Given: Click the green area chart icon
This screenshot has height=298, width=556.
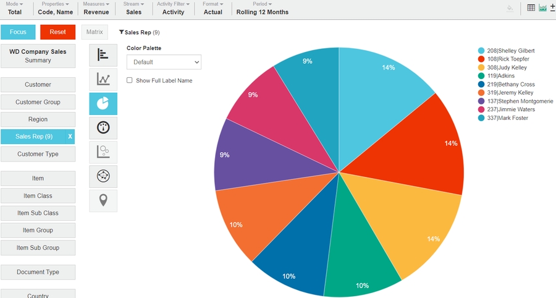Looking at the screenshot, I should tap(542, 8).
